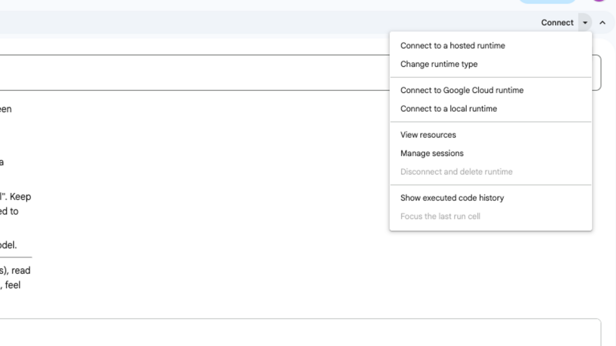
Task: Collapse the header with the chevron icon
Action: (603, 23)
